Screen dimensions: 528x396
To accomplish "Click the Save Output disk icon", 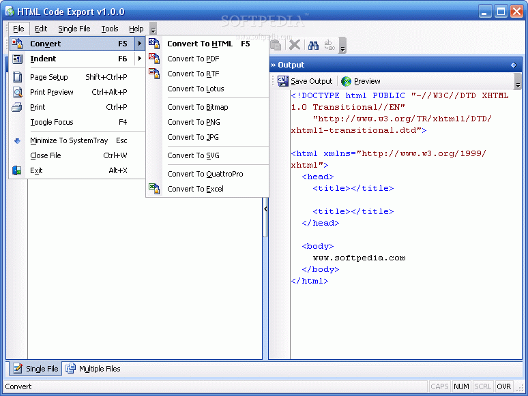I will coord(282,81).
